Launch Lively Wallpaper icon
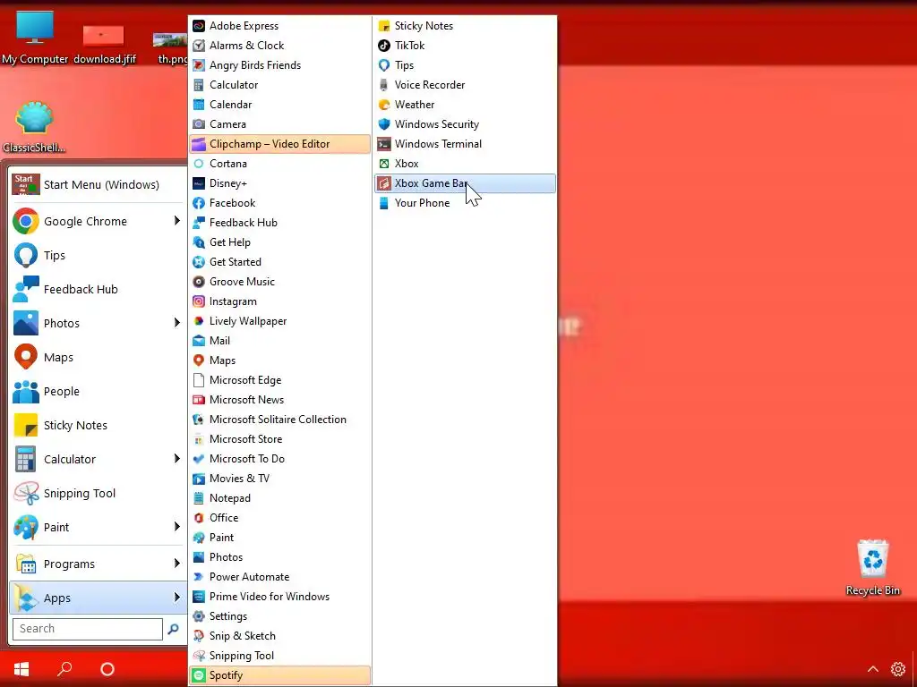 [x=199, y=321]
